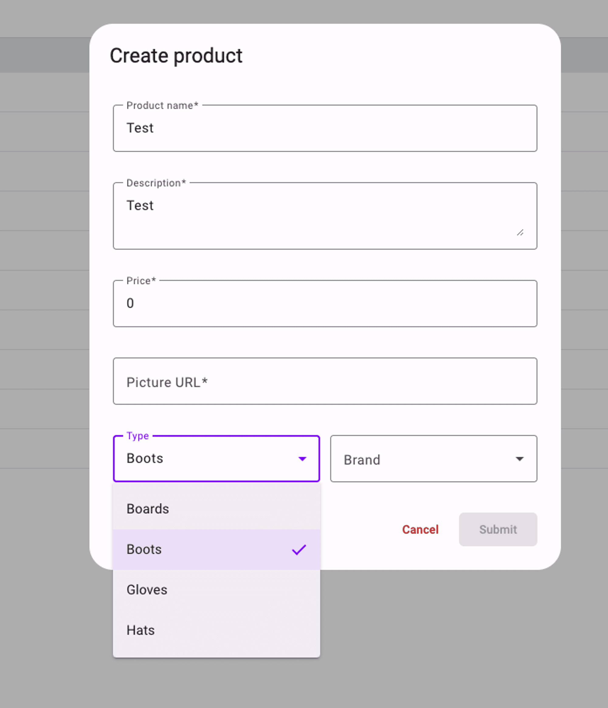
Task: Select Boards from the Type list
Action: tap(216, 509)
